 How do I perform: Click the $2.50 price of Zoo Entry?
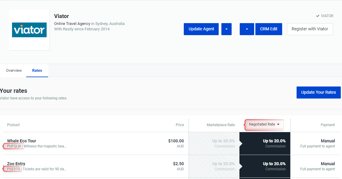pos(178,164)
